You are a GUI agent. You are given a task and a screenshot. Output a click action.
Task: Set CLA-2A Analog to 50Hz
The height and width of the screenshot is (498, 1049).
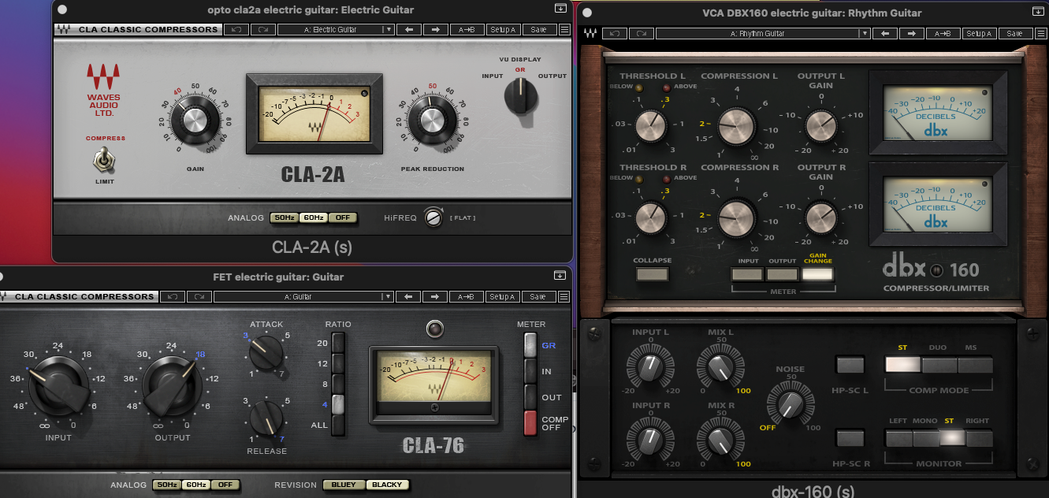point(284,217)
